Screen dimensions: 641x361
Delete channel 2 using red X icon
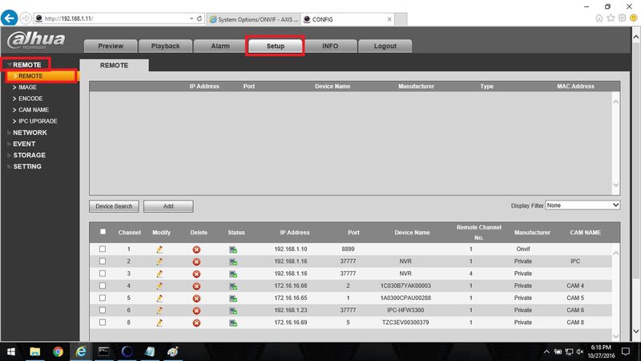(196, 262)
